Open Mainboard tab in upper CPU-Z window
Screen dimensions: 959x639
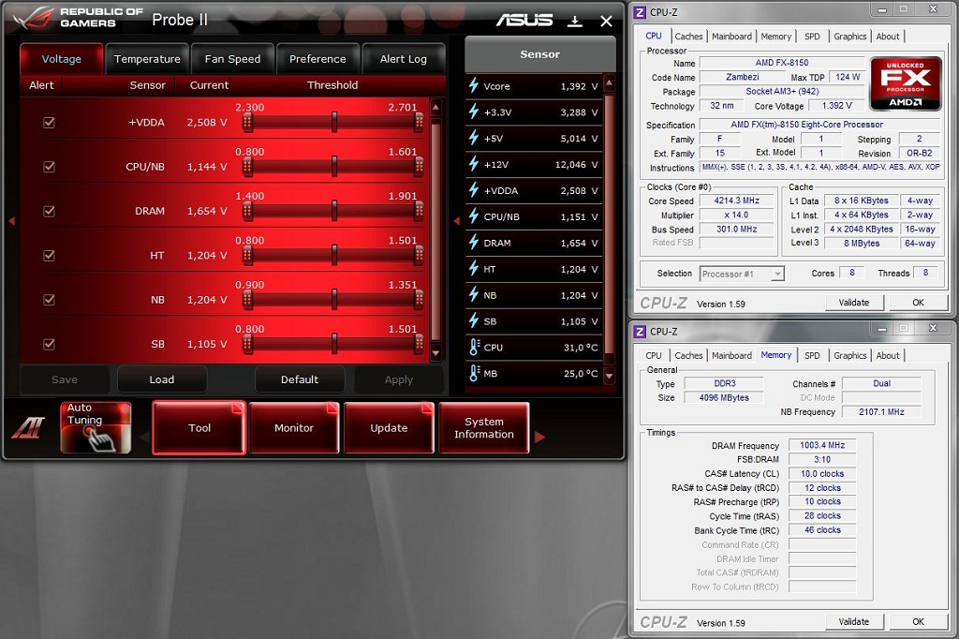click(731, 37)
